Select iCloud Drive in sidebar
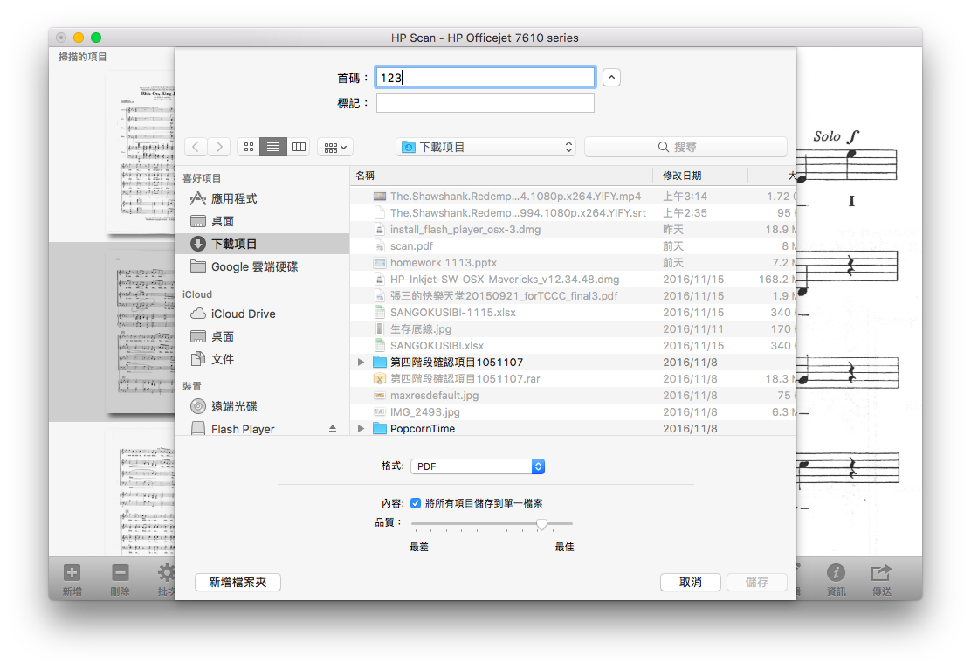This screenshot has height=670, width=971. 243,314
